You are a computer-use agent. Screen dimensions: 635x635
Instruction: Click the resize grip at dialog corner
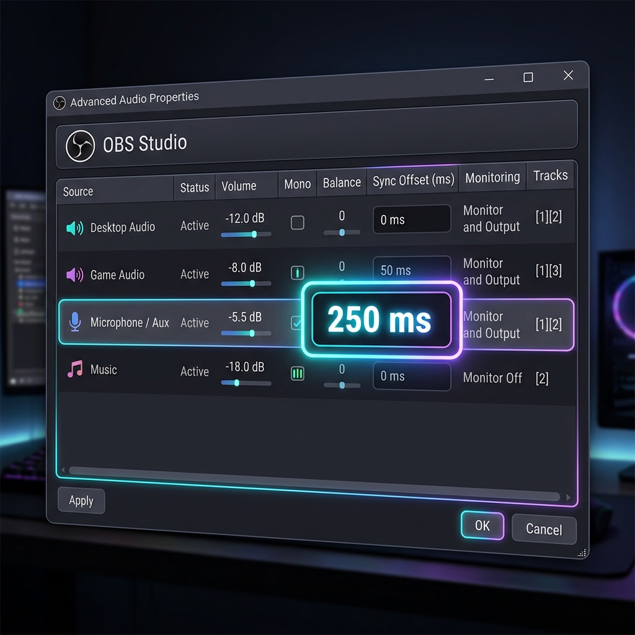pos(582,553)
